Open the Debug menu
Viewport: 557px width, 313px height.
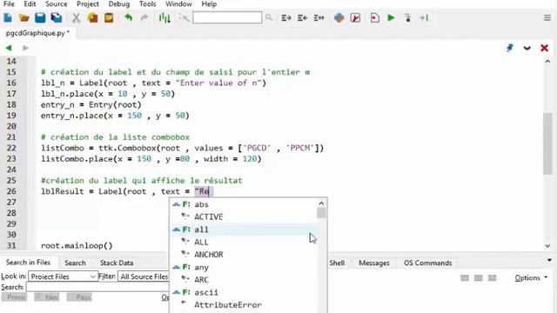click(118, 4)
